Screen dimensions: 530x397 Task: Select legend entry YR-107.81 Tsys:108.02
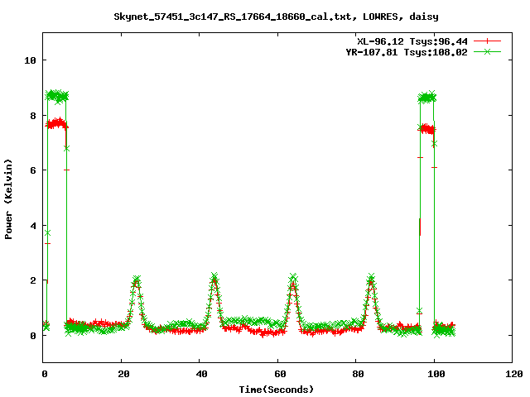[407, 52]
